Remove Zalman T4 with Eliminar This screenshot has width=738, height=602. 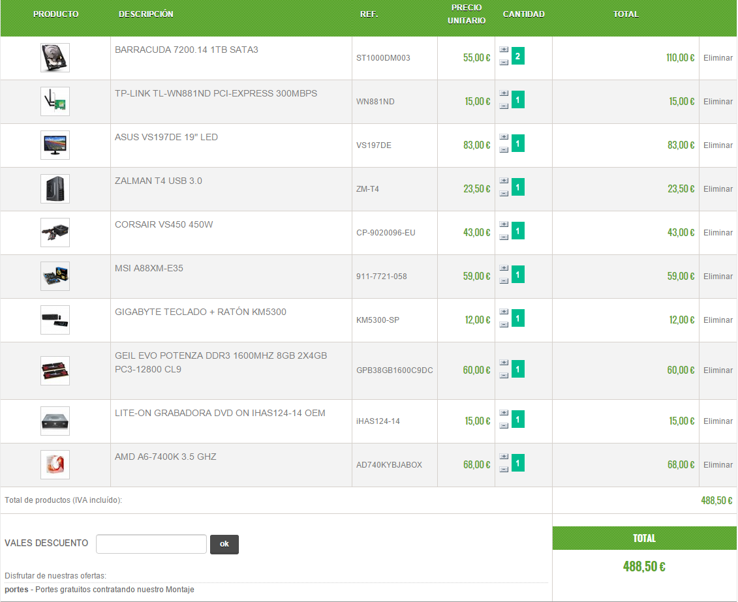pos(718,189)
